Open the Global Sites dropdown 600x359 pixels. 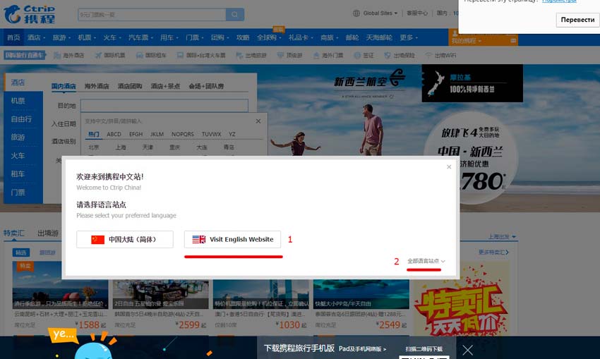377,13
